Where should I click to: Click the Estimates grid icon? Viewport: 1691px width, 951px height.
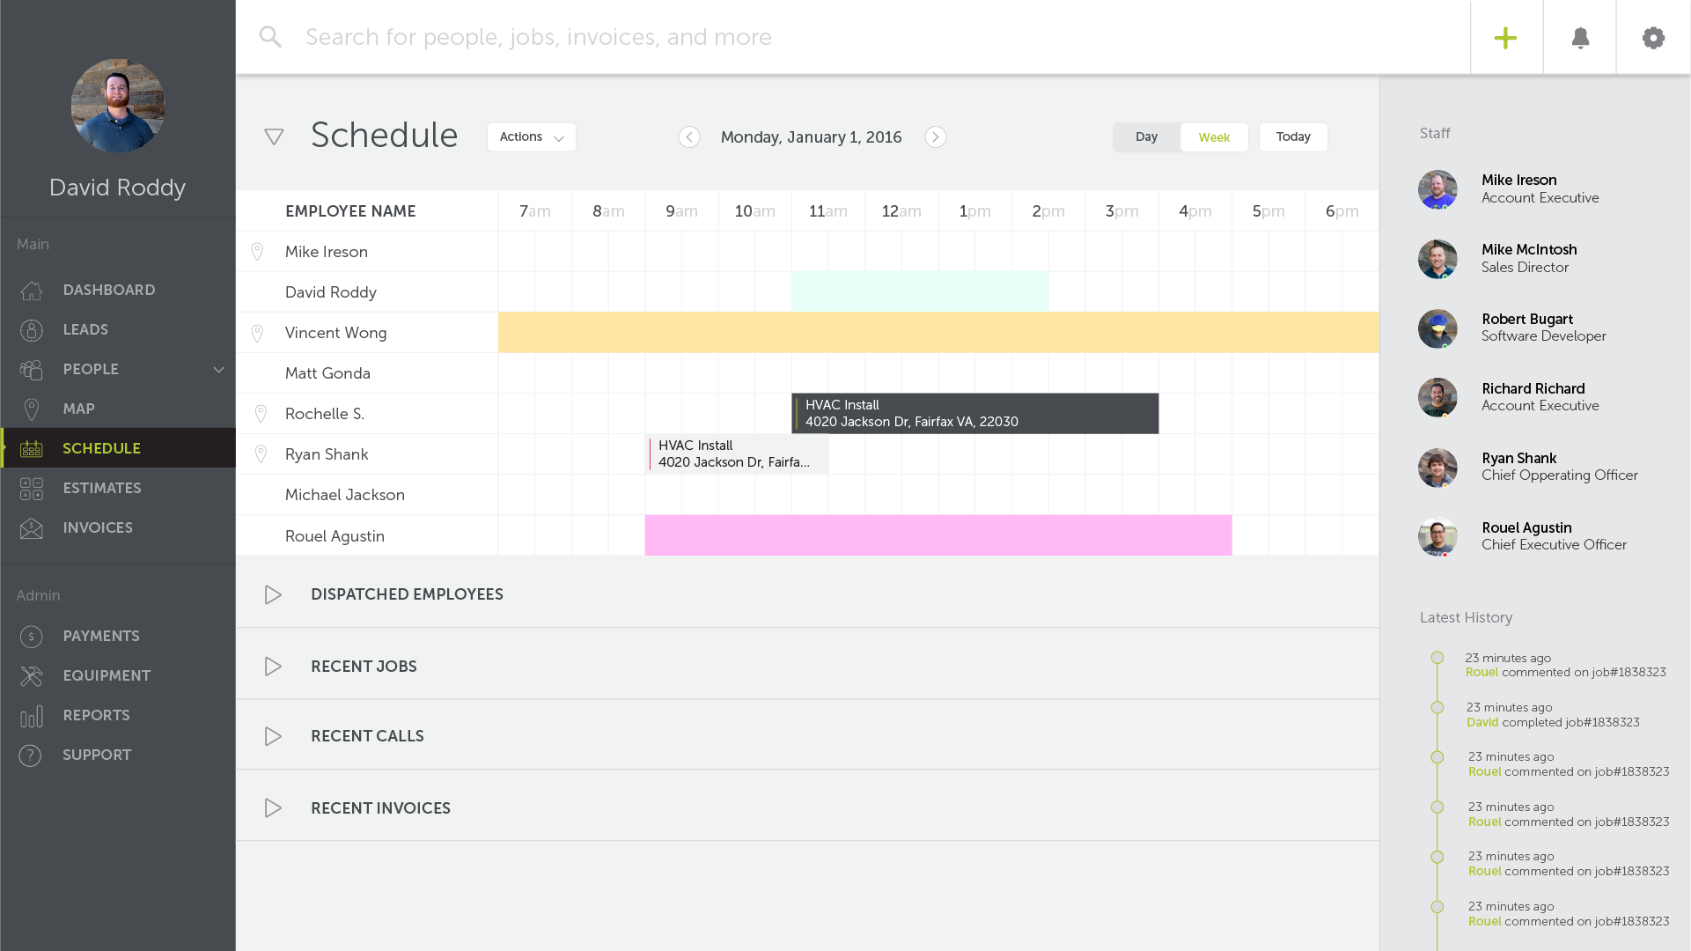point(32,489)
